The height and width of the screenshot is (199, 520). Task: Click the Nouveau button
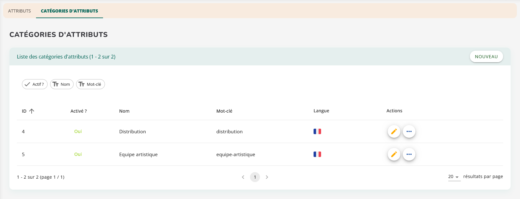point(486,57)
